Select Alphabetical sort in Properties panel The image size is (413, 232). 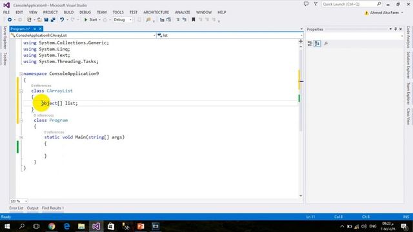pyautogui.click(x=317, y=44)
